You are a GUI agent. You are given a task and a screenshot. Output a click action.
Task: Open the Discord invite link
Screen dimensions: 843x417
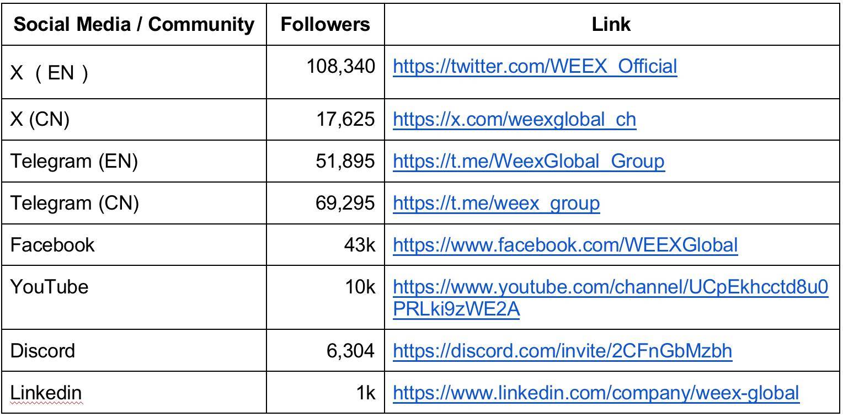(562, 351)
